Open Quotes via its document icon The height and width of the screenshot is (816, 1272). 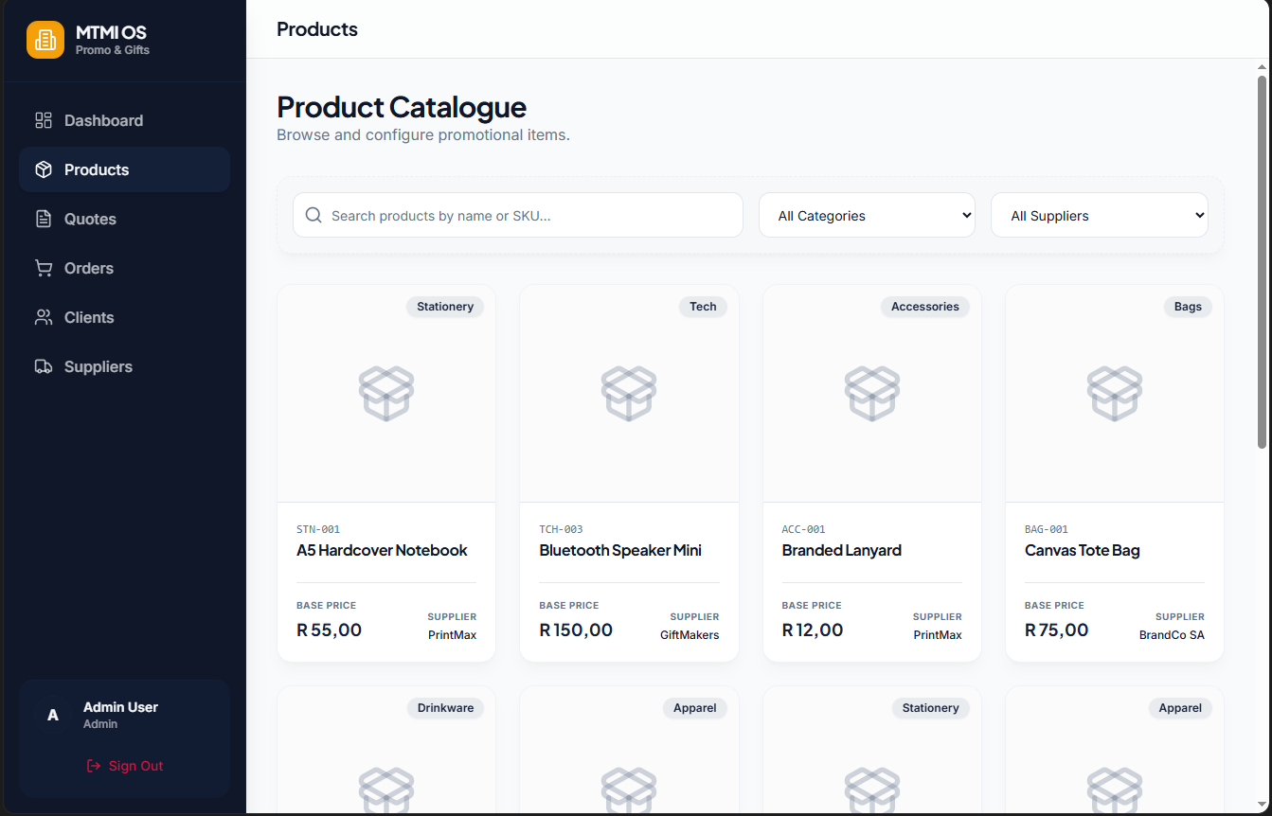[43, 219]
